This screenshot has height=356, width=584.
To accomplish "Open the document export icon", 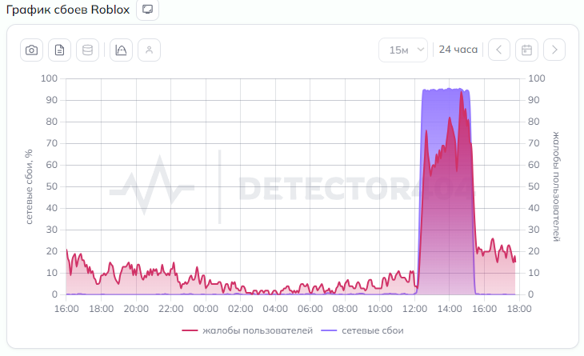I will (59, 50).
